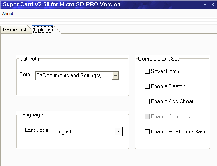The width and height of the screenshot is (217, 166).
Task: Close the Super Card window
Action: 213,5
